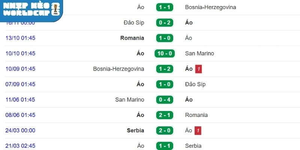
Task: Click the red card icon beside Áo, 10/09
Action: coord(199,69)
